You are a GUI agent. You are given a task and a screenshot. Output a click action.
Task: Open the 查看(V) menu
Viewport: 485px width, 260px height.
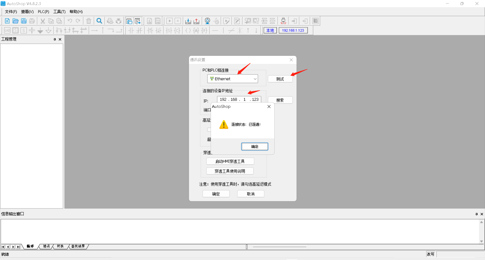(x=27, y=12)
